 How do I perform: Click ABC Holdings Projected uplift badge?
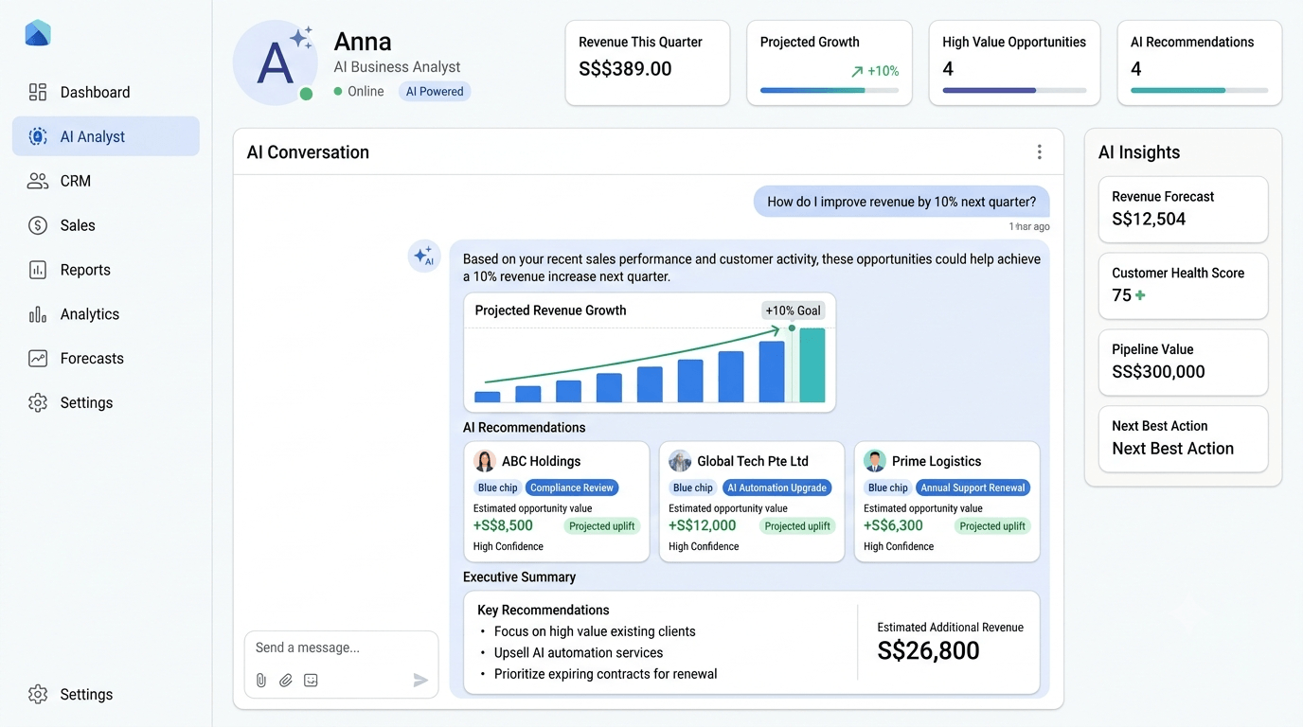point(602,526)
